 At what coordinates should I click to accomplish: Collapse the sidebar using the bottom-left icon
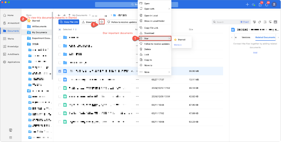[x=11, y=137]
